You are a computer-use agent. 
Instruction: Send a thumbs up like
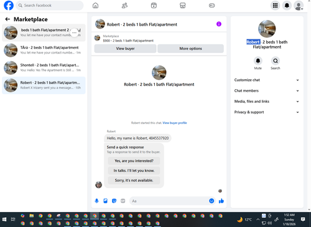[221, 201]
